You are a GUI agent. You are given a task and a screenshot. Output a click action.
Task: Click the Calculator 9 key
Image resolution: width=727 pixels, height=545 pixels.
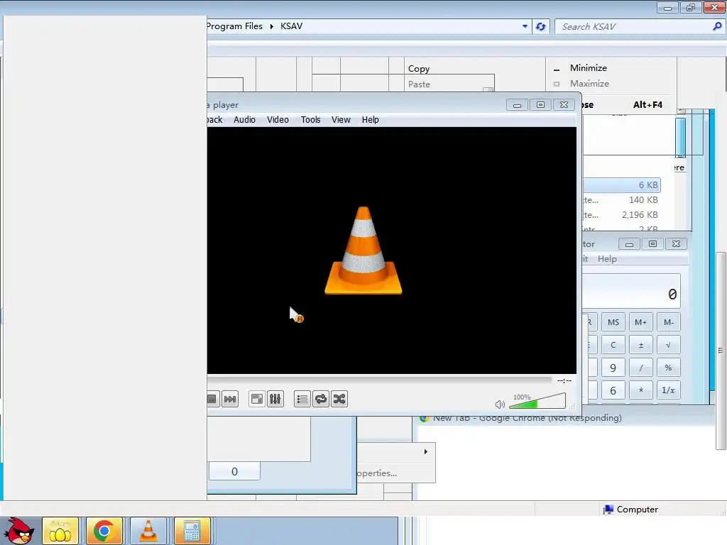pyautogui.click(x=613, y=368)
